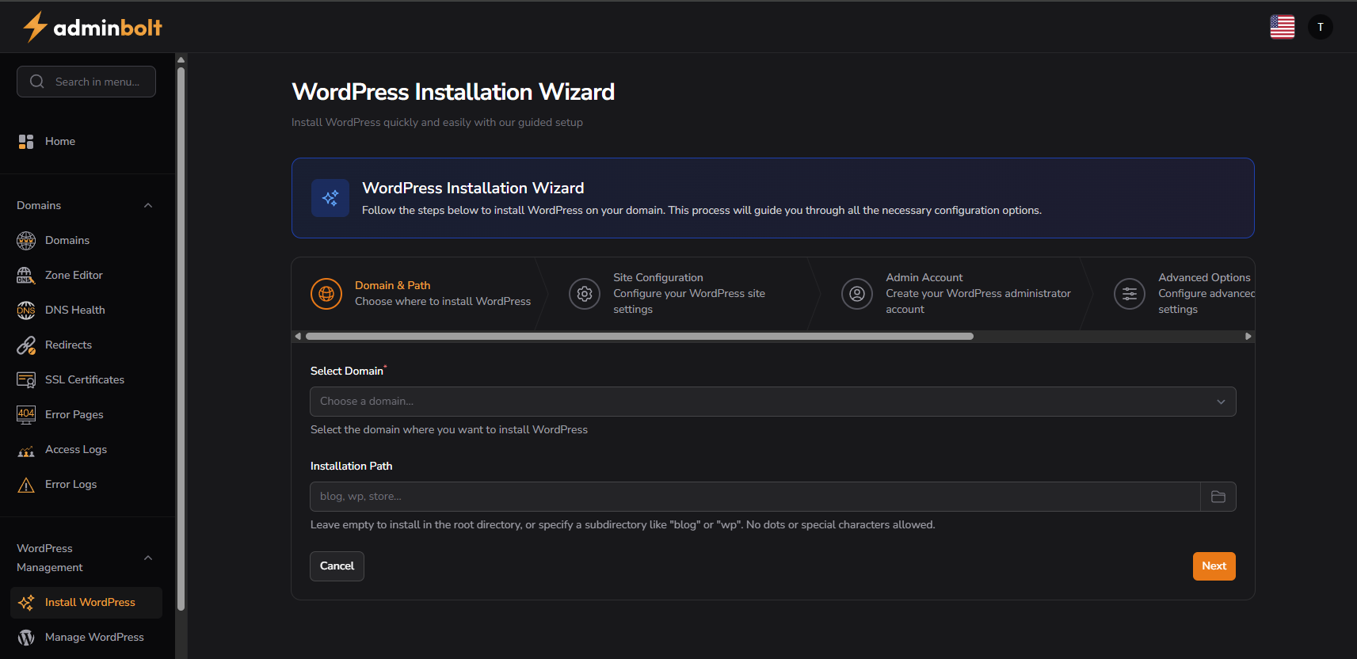
Task: Click "Install WordPress quickly and easily" subtitle
Action: [x=437, y=122]
